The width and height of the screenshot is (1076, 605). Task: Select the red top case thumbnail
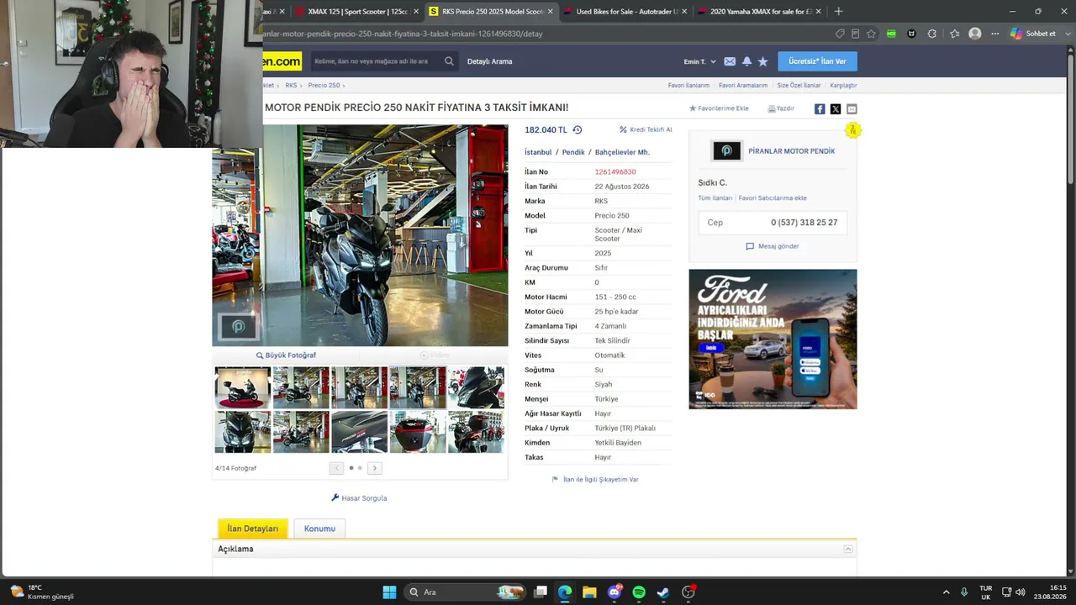click(418, 432)
